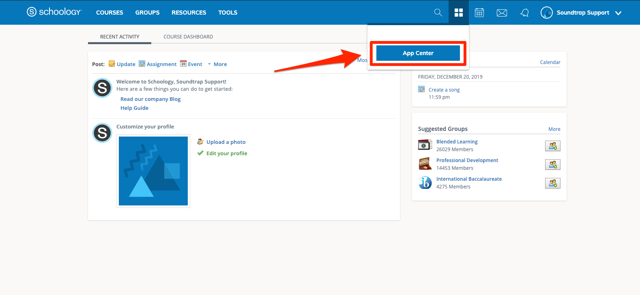Open the search magnifier icon
This screenshot has width=640, height=295.
coord(438,13)
